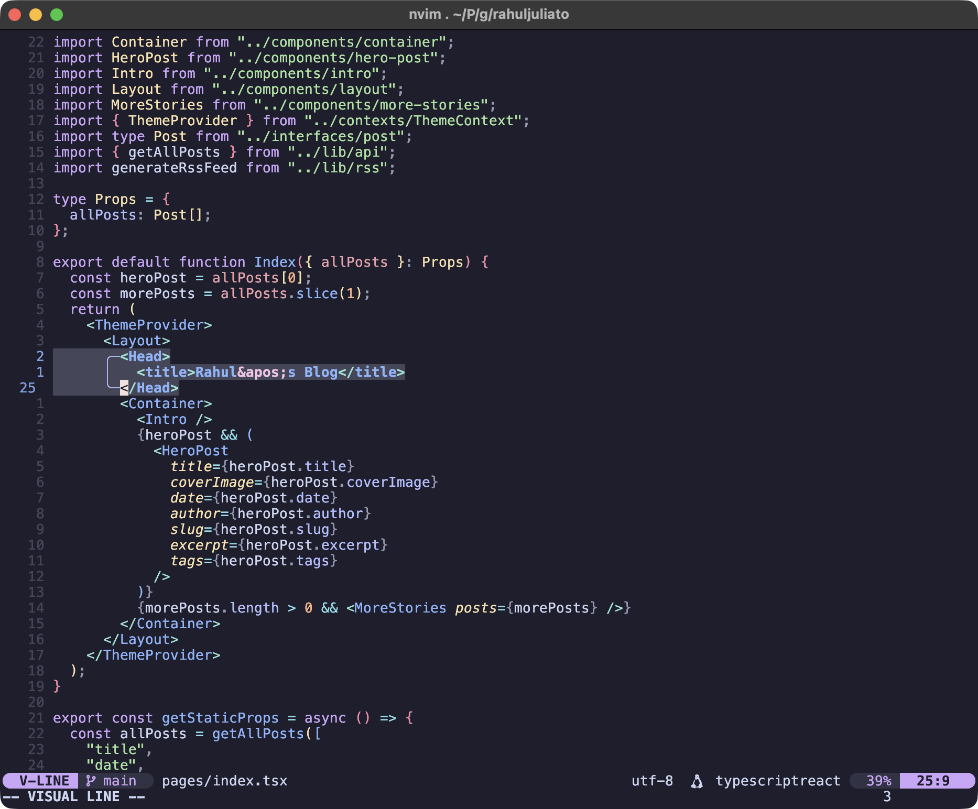Click the "../components/layout" string
Screen dimensions: 978x809
click(x=304, y=89)
